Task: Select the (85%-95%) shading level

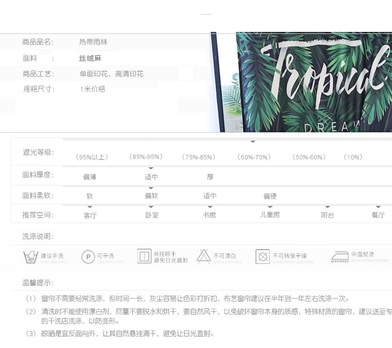Action: point(146,157)
